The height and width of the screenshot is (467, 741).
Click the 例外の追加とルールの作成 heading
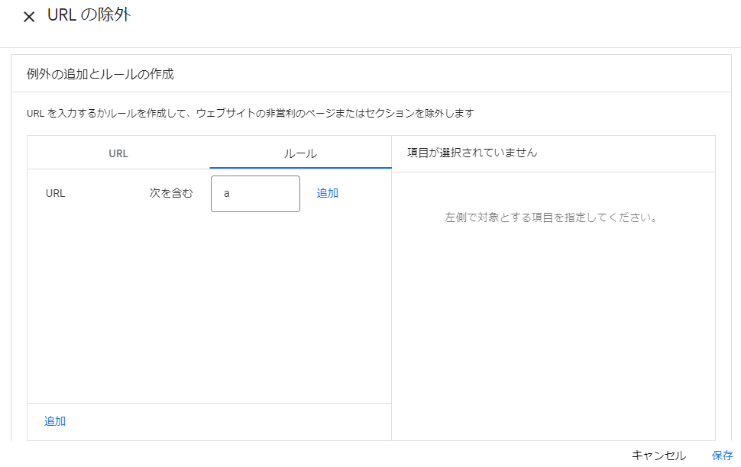pyautogui.click(x=100, y=74)
